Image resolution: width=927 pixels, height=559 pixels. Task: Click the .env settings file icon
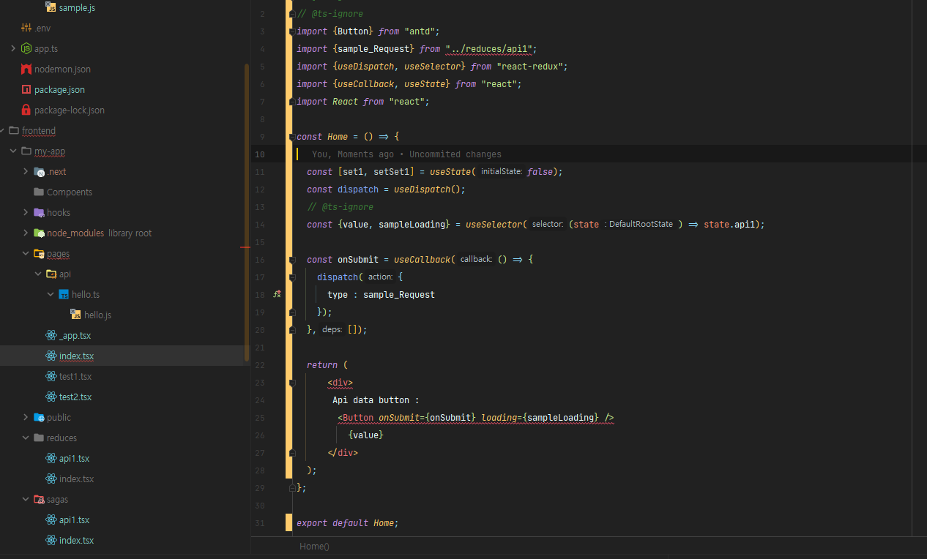pos(26,28)
